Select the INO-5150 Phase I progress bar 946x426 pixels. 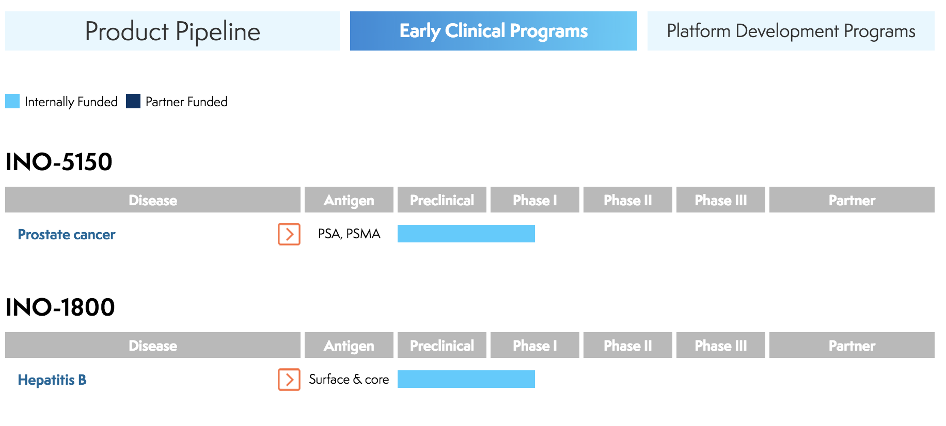tap(466, 234)
